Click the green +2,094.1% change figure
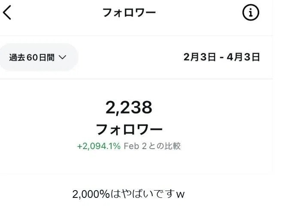 (99, 146)
